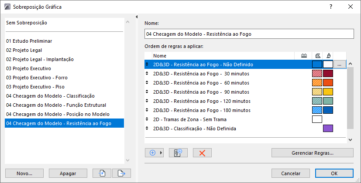The width and height of the screenshot is (361, 183).
Task: Click the help question mark icon
Action: tap(331, 7)
